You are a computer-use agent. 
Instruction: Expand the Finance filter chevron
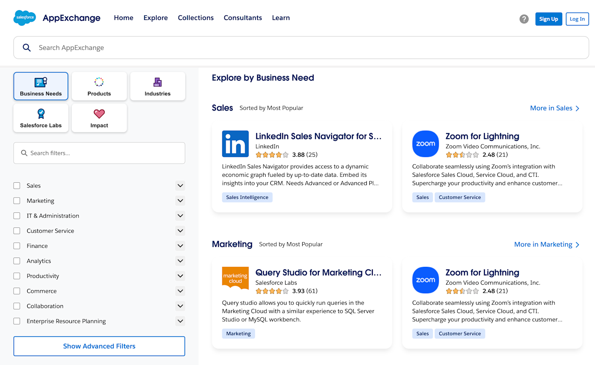[x=180, y=246]
